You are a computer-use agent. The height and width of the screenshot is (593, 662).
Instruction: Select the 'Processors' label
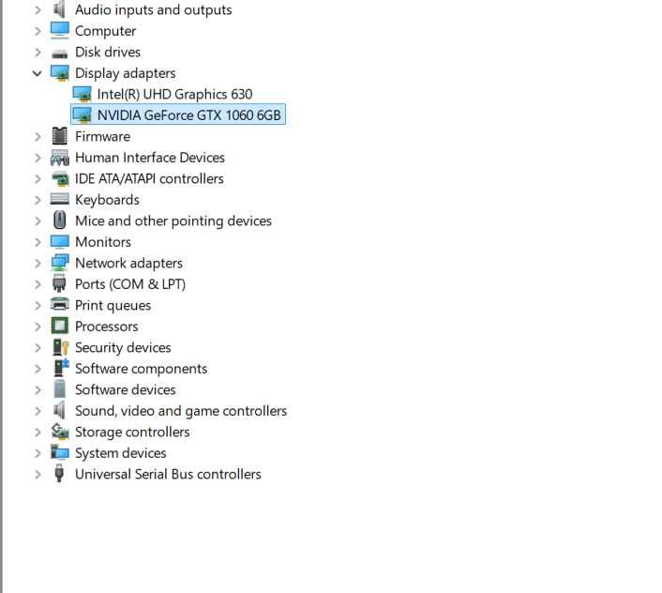(x=106, y=327)
